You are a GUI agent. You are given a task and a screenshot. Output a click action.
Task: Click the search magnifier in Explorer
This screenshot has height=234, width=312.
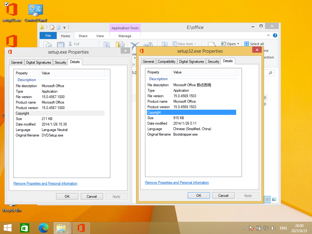[x=270, y=73]
